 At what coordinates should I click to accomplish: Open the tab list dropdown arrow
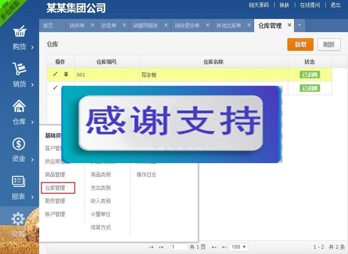tap(299, 25)
